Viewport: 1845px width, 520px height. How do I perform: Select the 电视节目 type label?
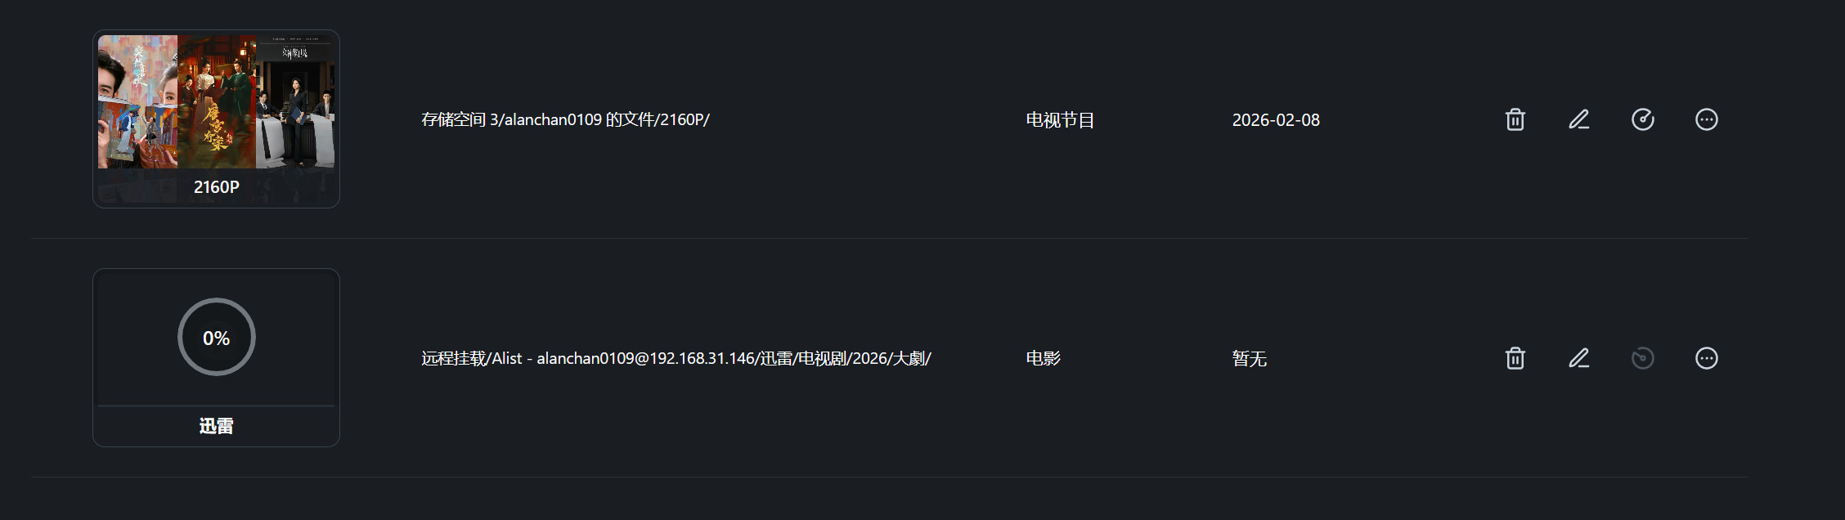click(1061, 119)
